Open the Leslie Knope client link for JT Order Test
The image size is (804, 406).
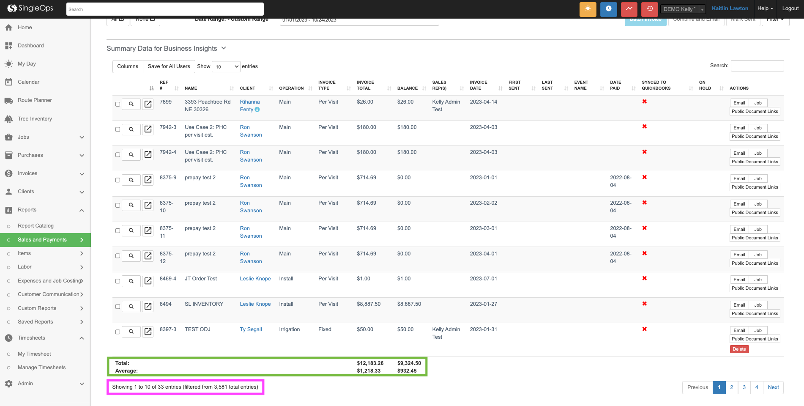[x=255, y=279]
